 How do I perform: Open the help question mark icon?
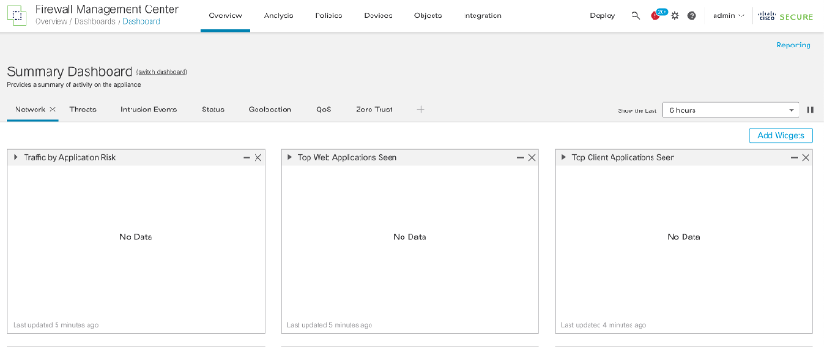(692, 16)
